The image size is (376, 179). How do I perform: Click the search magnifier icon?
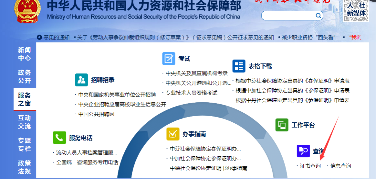pos(318,16)
